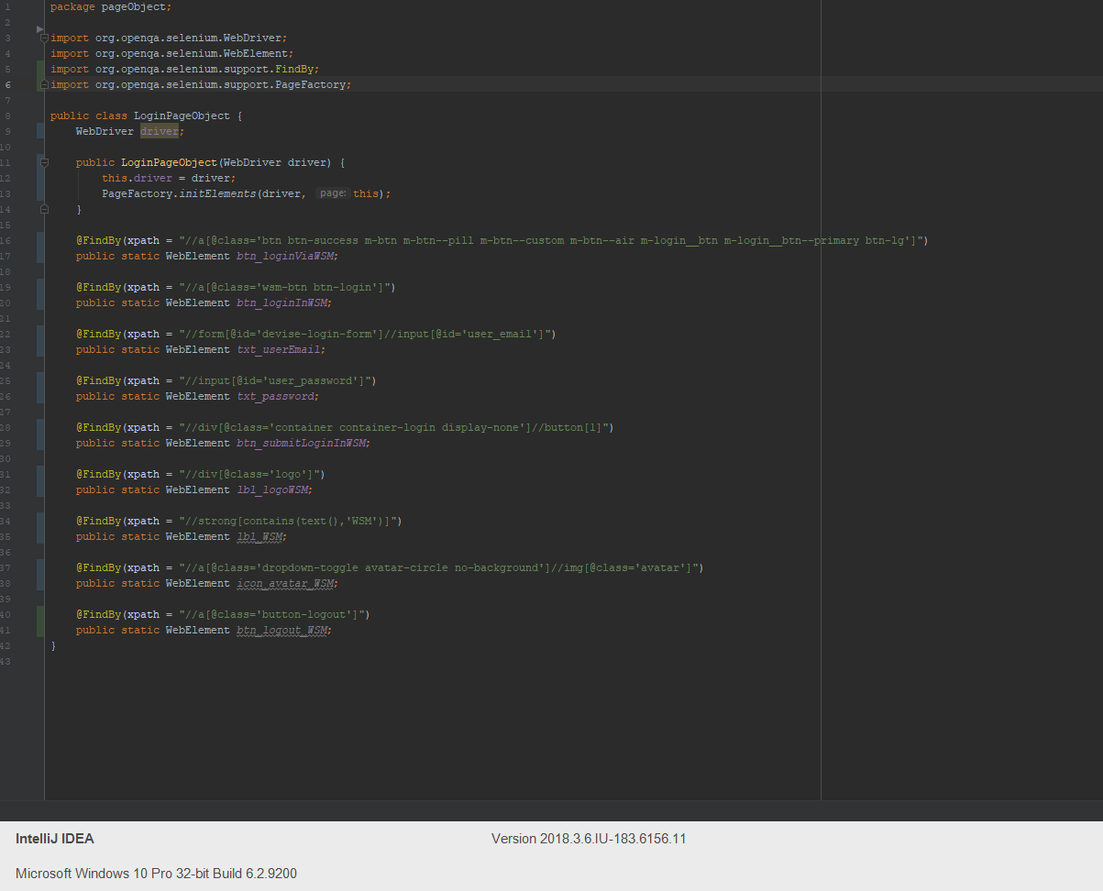Toggle the fold end marker at line 14
This screenshot has width=1103, height=891.
click(x=44, y=209)
